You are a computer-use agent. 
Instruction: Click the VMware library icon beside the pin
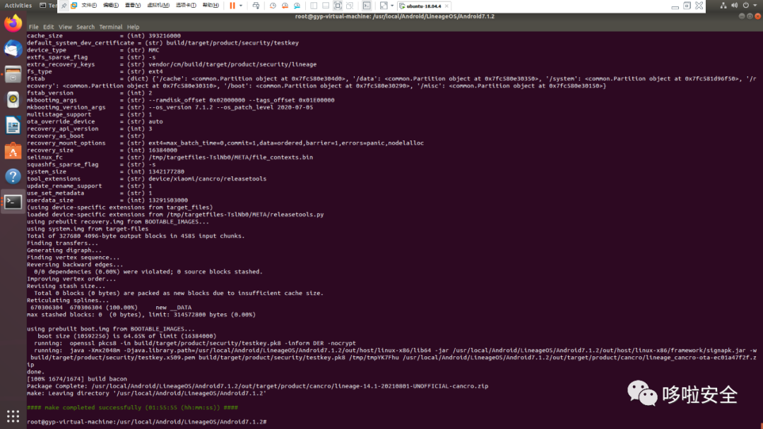pyautogui.click(x=74, y=6)
